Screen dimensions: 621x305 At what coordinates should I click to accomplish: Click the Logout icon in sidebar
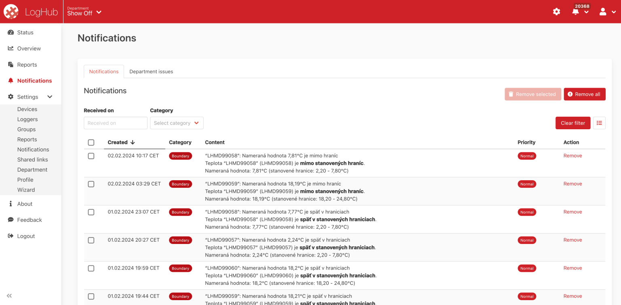coord(11,236)
